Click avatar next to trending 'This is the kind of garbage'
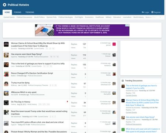Screen dimensions: 166x133 (x=123, y=86)
